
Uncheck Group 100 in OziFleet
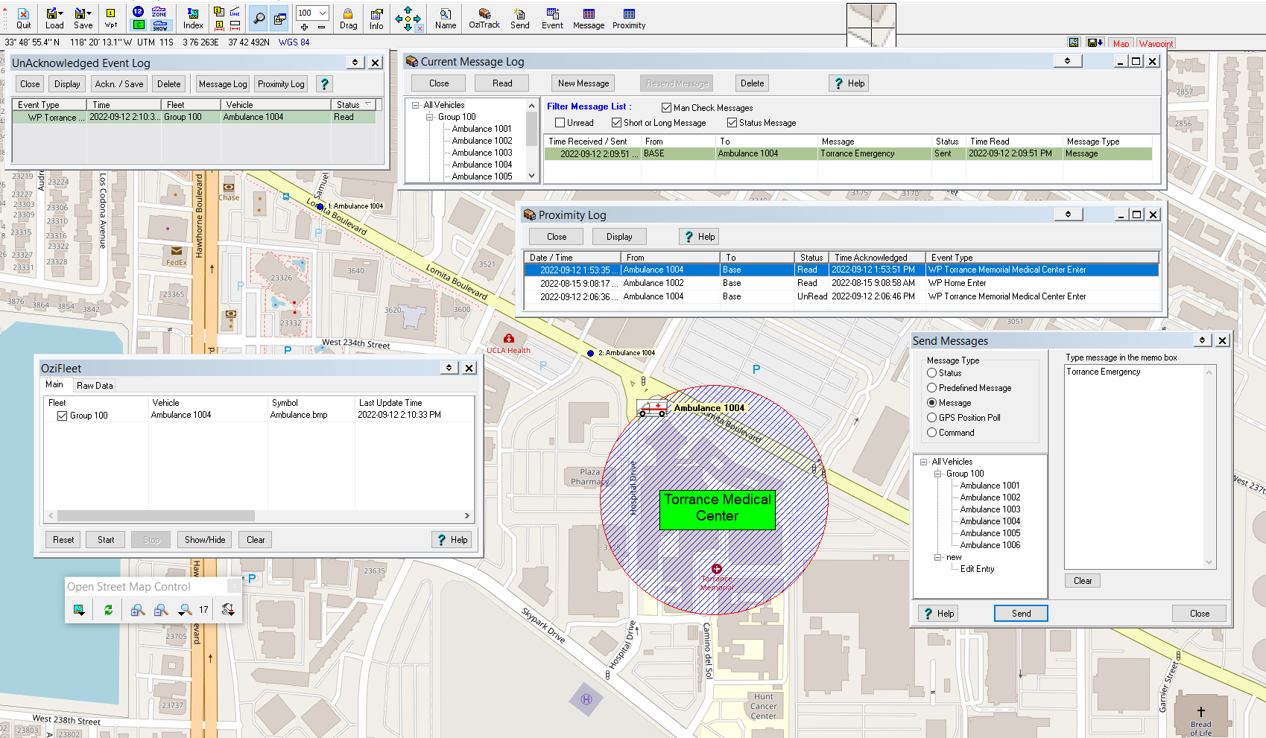tap(63, 416)
